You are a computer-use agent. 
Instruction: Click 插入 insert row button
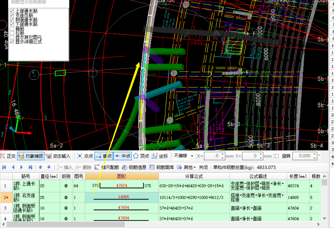tap(65, 167)
